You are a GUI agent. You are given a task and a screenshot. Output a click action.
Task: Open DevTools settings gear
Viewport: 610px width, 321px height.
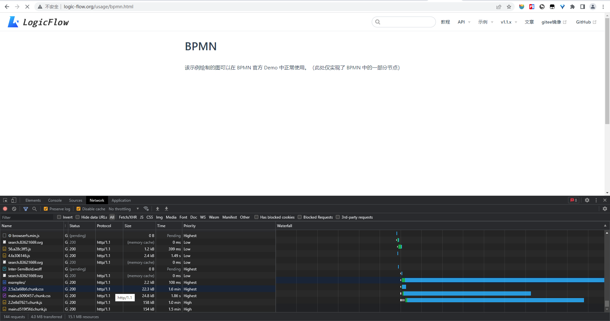point(587,200)
